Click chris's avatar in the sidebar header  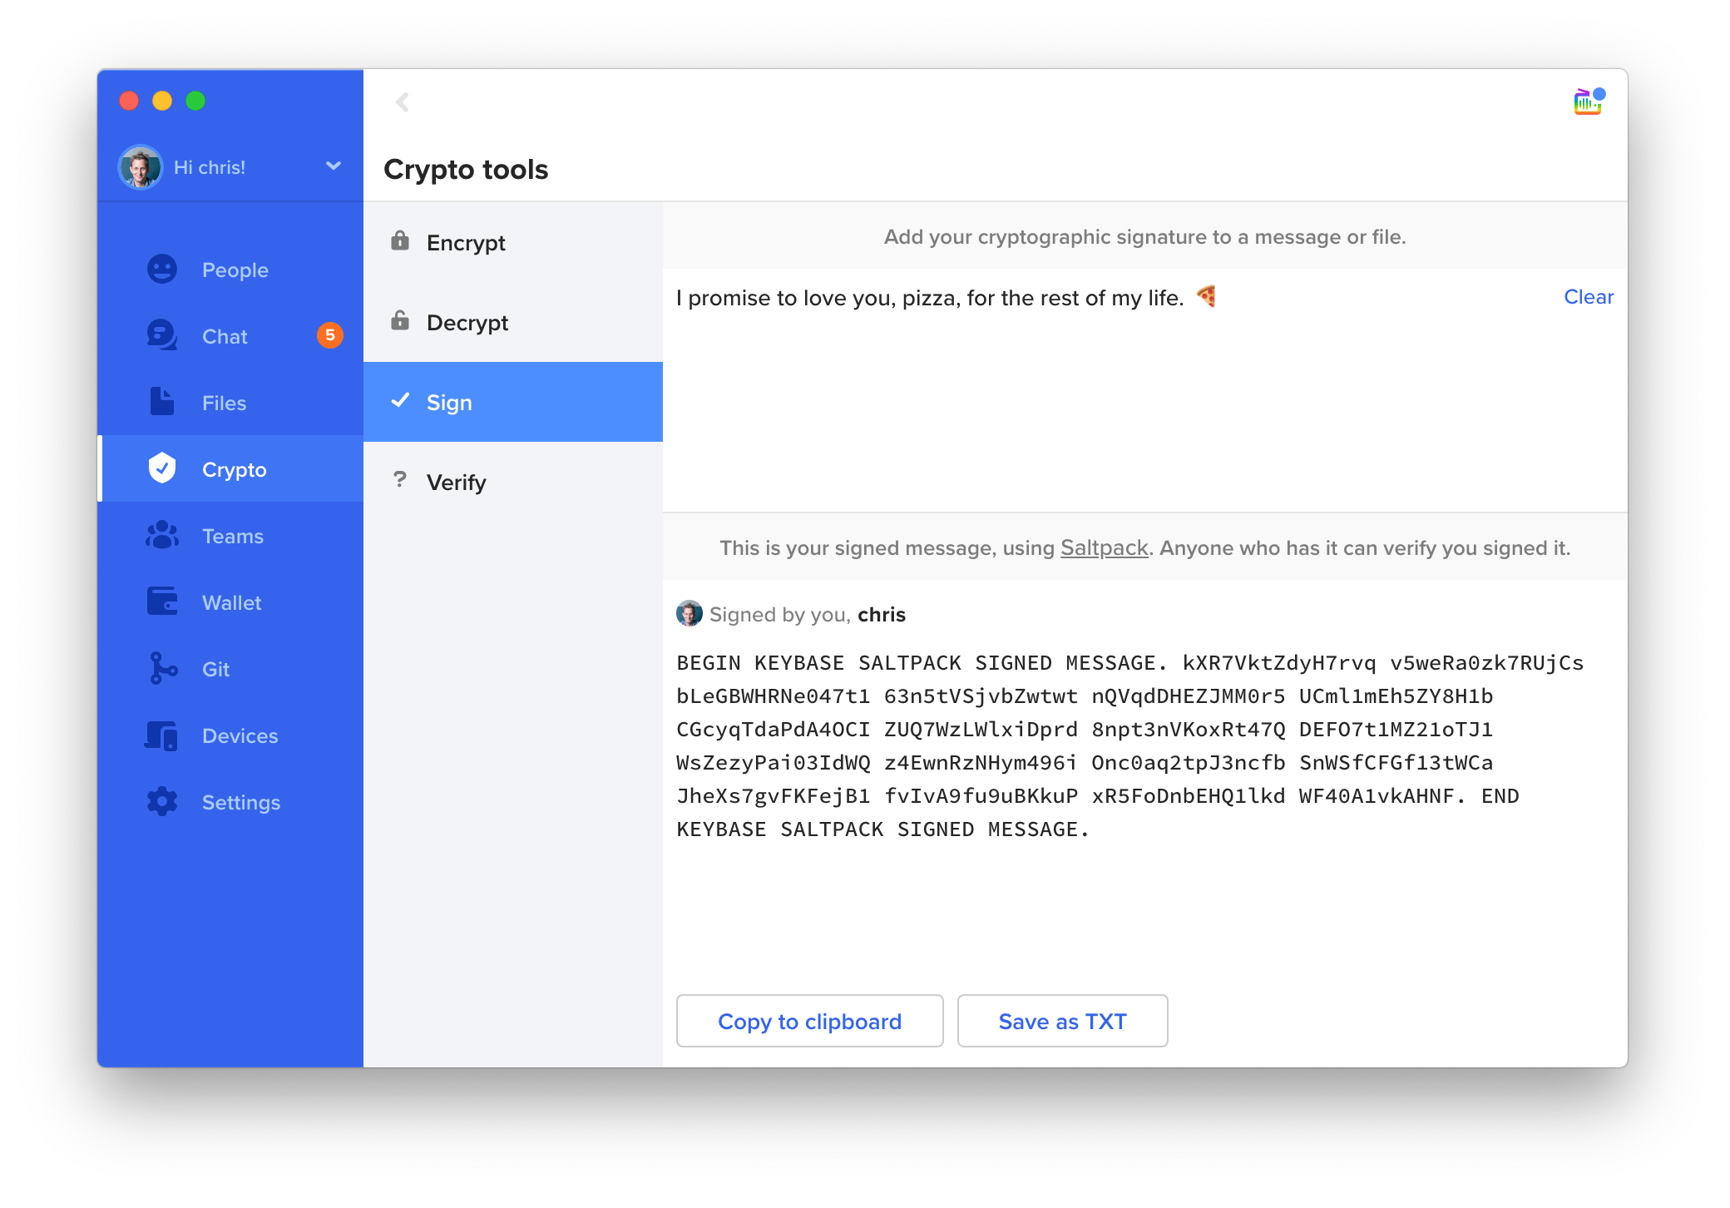tap(140, 167)
